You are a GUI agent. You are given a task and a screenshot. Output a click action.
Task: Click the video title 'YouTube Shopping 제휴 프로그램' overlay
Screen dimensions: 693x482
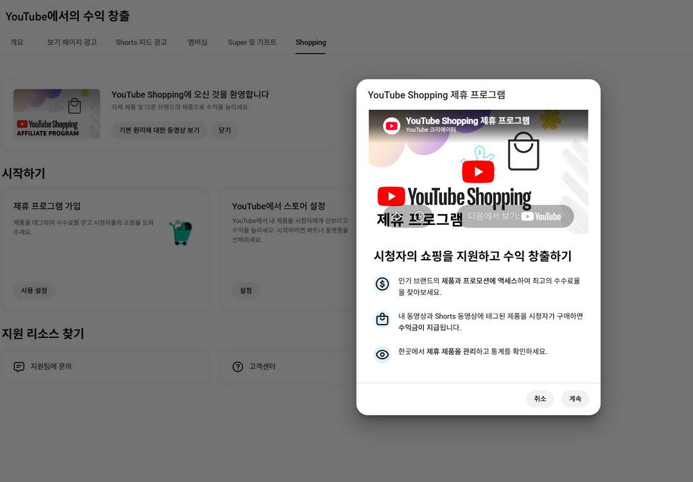pos(468,121)
